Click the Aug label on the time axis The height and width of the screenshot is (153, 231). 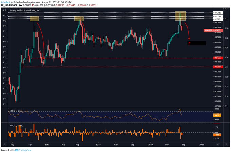[x=77, y=145]
